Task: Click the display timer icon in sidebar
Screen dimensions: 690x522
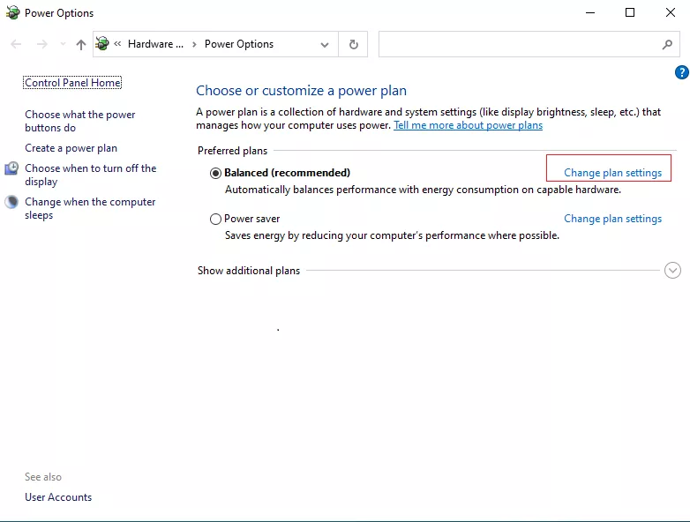Action: pyautogui.click(x=11, y=168)
